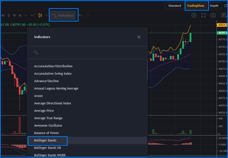Add the Advance/Decline indicator
Image resolution: width=228 pixels, height=158 pixels.
pos(87,81)
